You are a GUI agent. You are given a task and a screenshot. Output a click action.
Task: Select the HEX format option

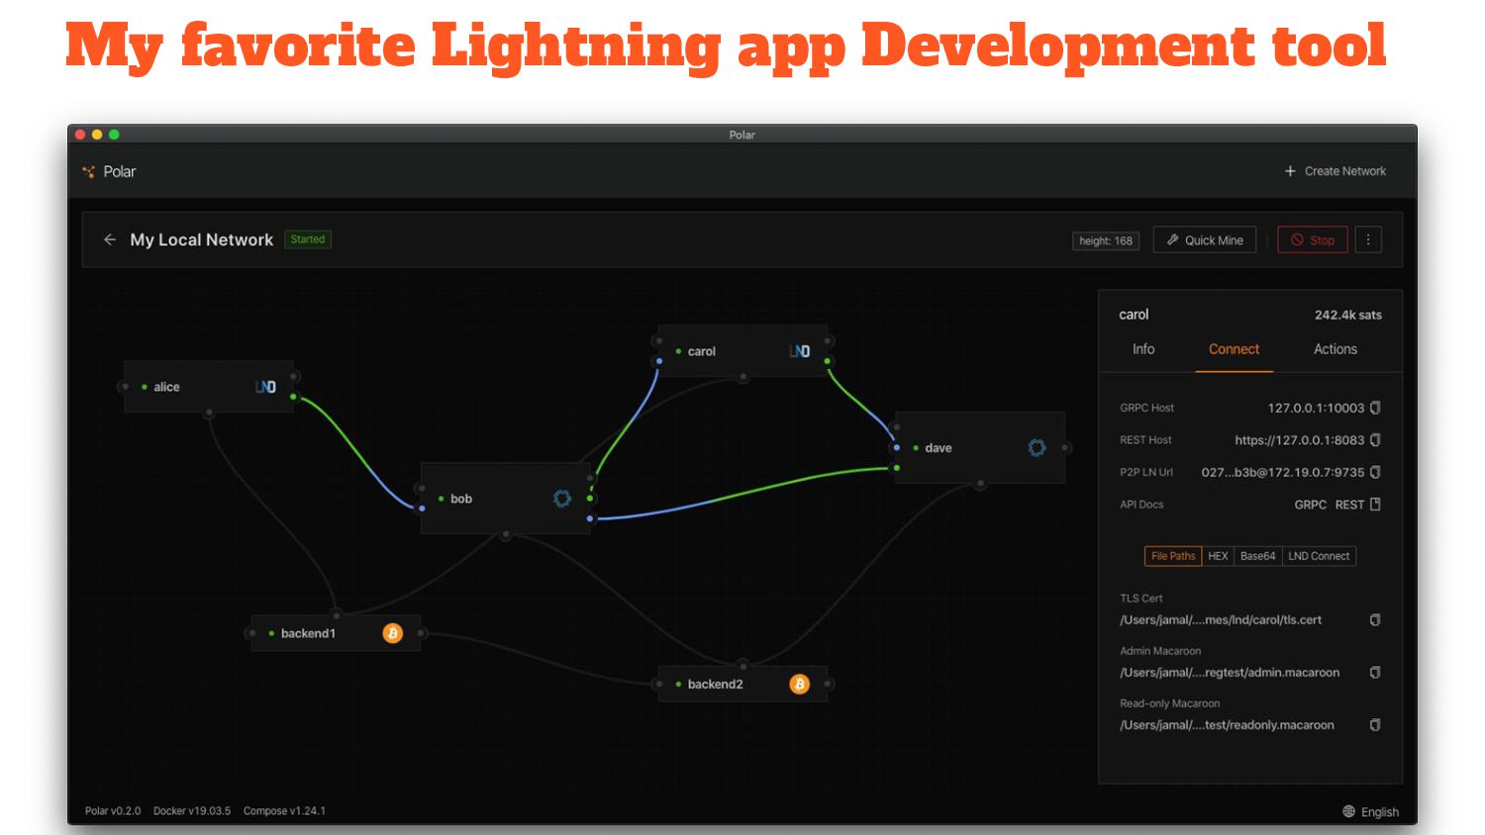point(1218,556)
